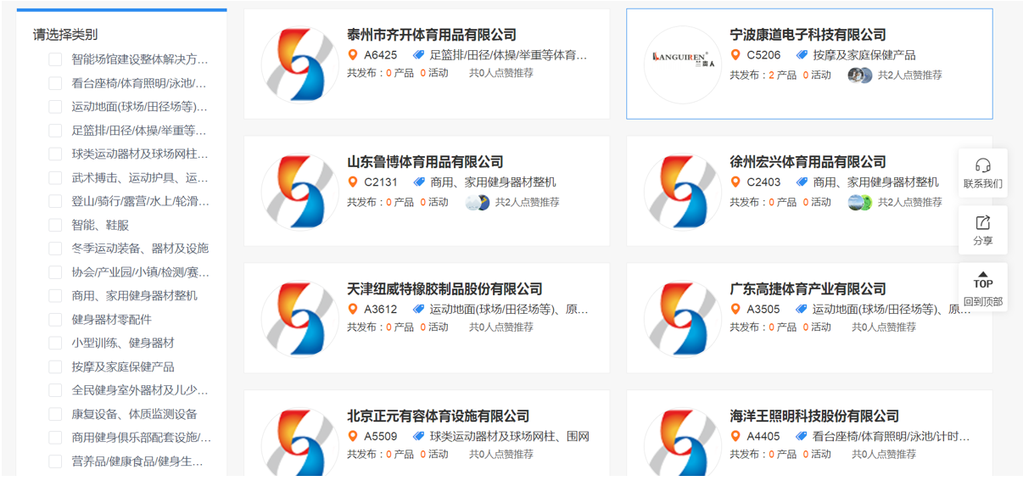Screen dimensions: 1023x481
Task: Click the TOP 回到顶部 button
Action: pos(983,287)
